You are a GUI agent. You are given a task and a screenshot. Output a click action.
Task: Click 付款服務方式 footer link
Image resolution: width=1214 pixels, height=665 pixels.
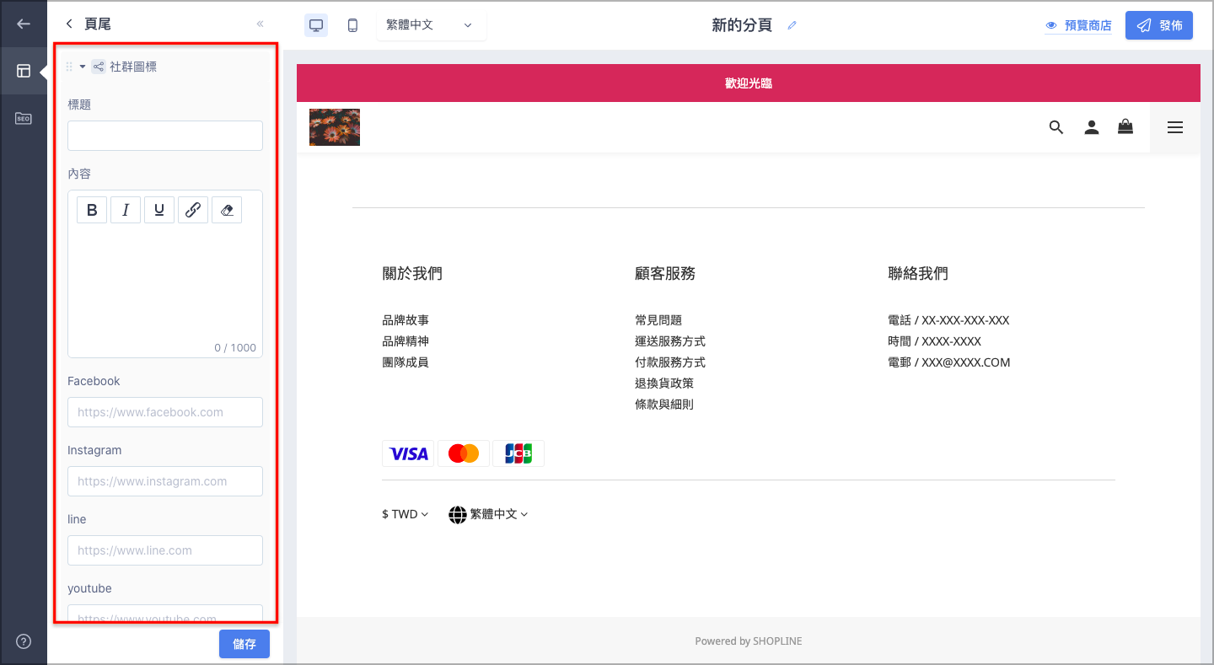670,362
